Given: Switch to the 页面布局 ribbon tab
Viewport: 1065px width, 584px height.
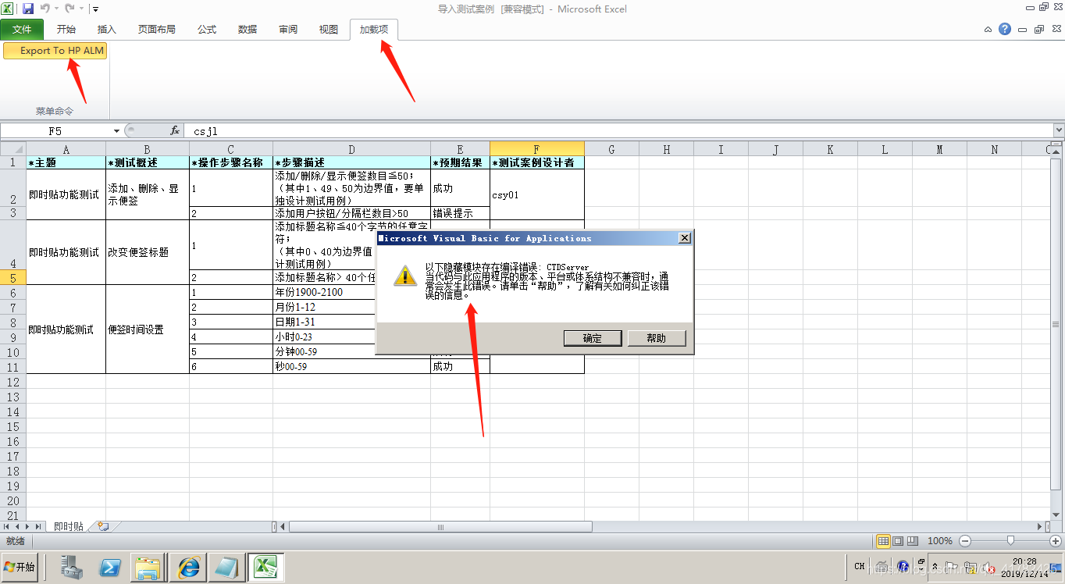Looking at the screenshot, I should pos(157,30).
